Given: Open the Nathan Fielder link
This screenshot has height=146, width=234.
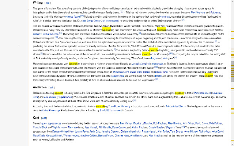Looking at the screenshot, I should pyautogui.click(x=106, y=136).
